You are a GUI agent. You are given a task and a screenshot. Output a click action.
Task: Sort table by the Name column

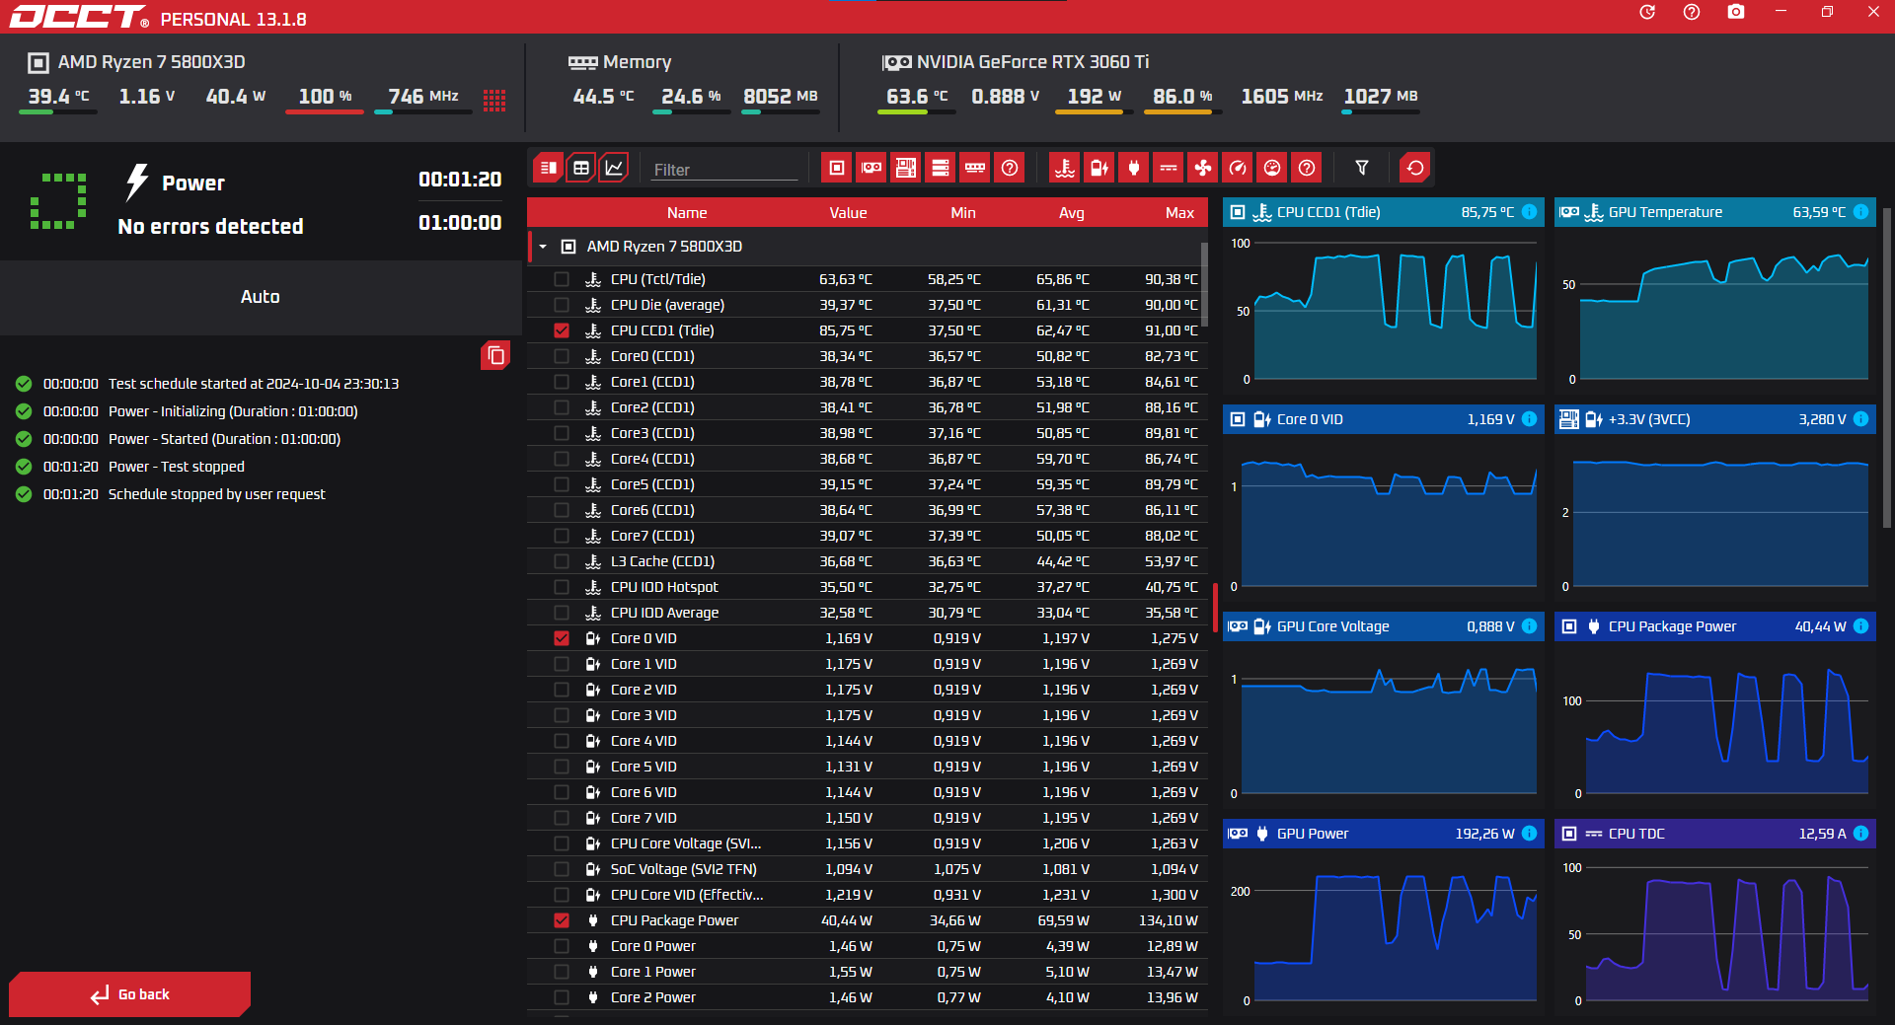687,213
